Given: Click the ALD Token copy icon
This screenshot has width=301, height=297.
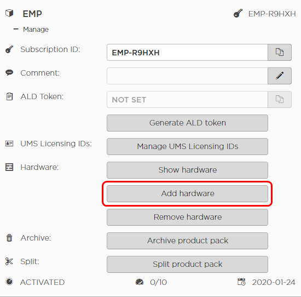Looking at the screenshot, I should pyautogui.click(x=280, y=99).
